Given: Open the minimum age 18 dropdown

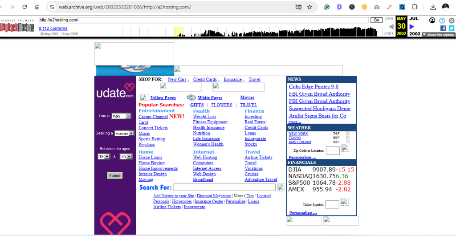Looking at the screenshot, I should tap(104, 156).
